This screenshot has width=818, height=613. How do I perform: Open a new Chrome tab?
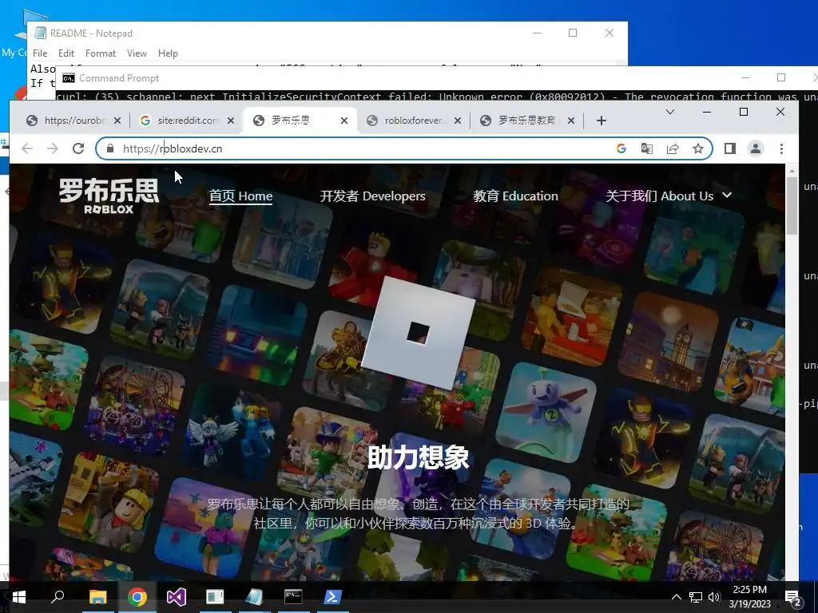coord(602,121)
